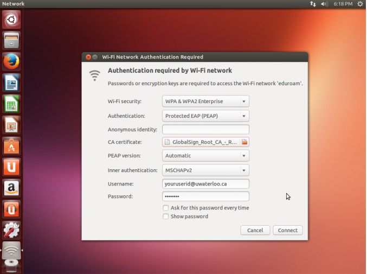Open Ubuntu Software Center from the launcher
The height and width of the screenshot is (274, 367).
pyautogui.click(x=11, y=145)
